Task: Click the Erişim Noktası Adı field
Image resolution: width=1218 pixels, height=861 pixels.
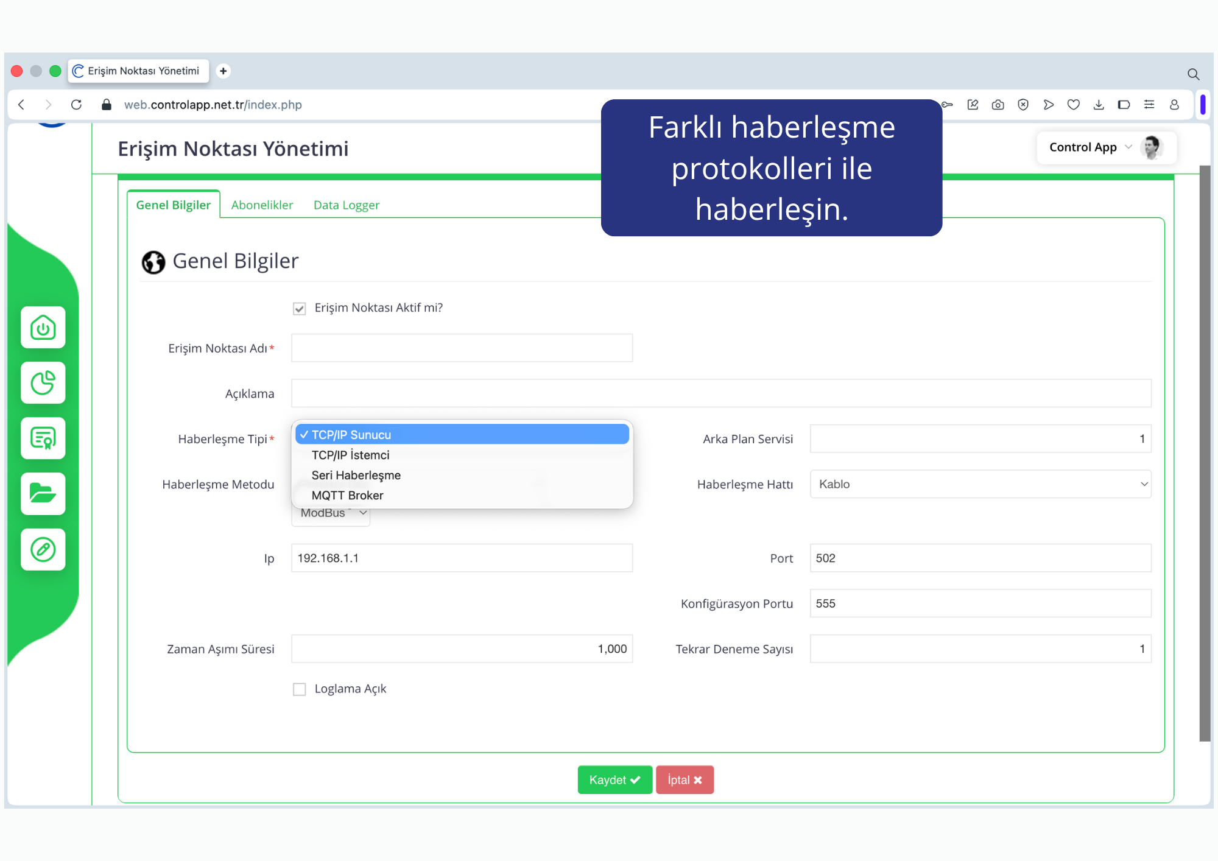Action: 462,348
